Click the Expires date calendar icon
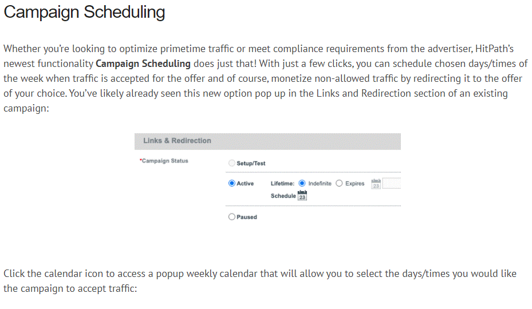This screenshot has height=309, width=532. pos(376,184)
